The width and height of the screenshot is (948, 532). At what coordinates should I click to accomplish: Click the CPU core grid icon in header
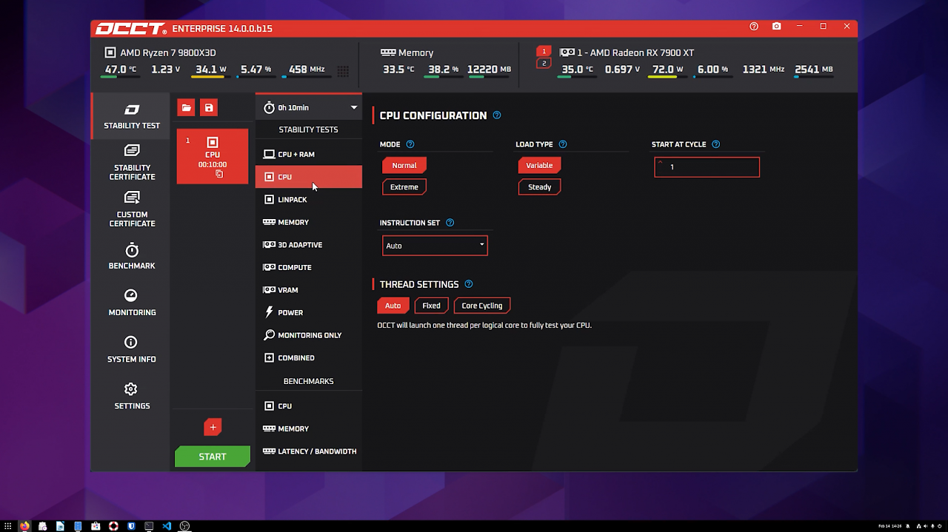coord(343,71)
